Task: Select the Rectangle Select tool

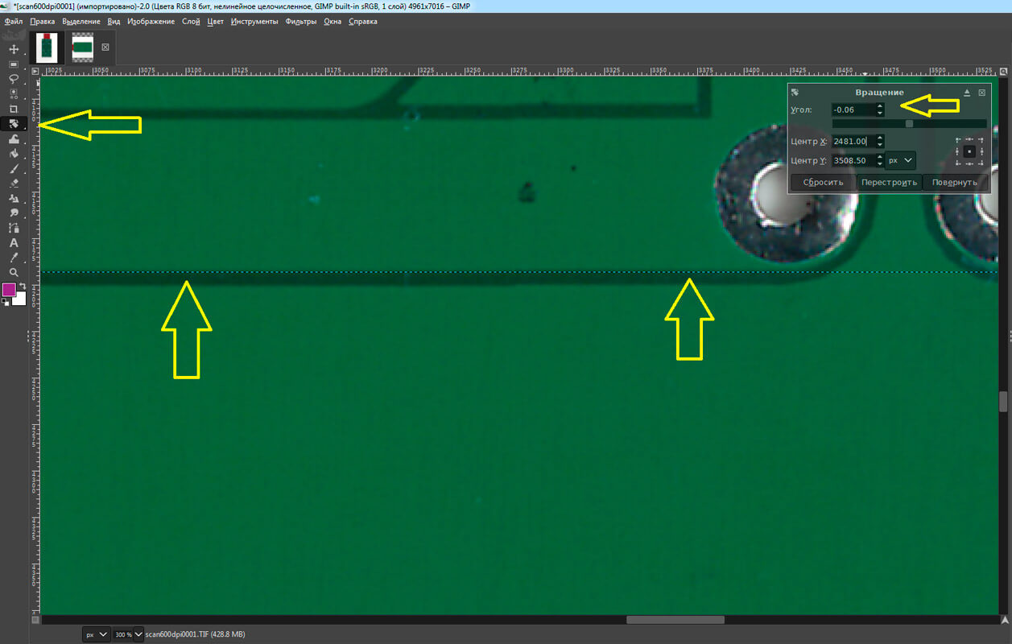Action: click(x=14, y=64)
